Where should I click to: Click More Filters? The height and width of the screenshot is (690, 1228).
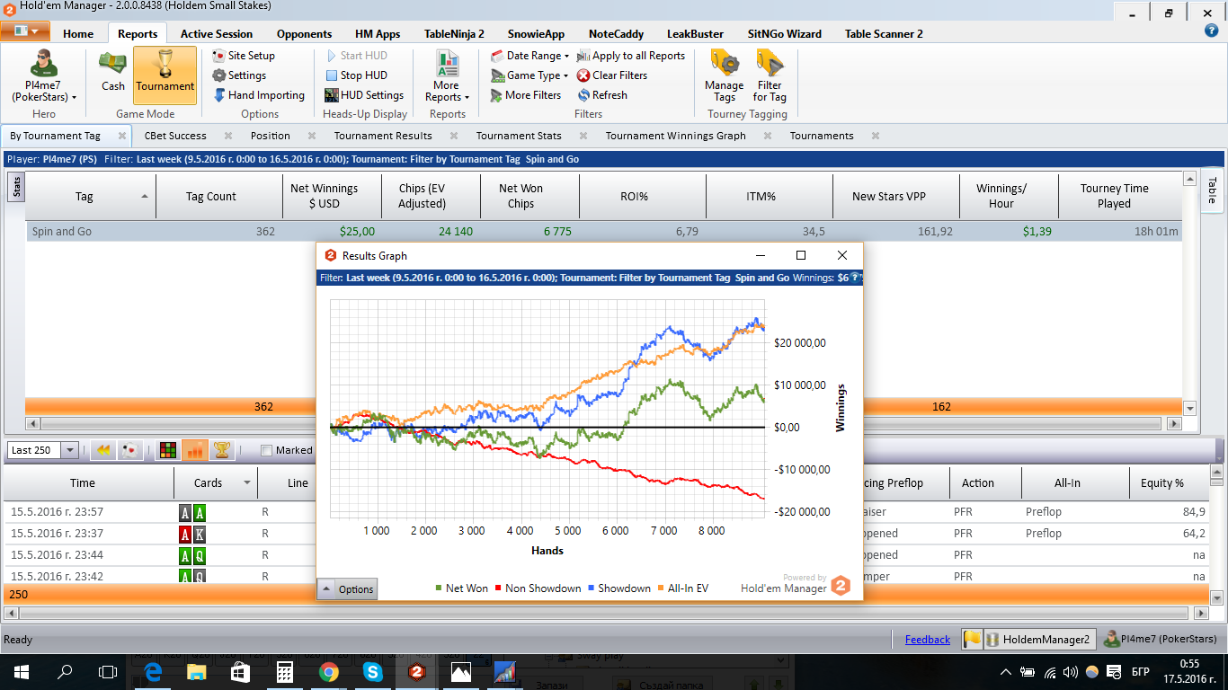526,95
